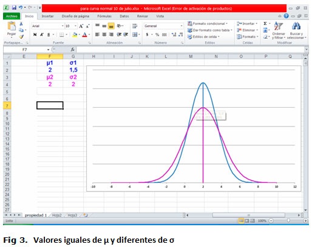
Task: Click the insert function fx icon
Action: pos(72,50)
